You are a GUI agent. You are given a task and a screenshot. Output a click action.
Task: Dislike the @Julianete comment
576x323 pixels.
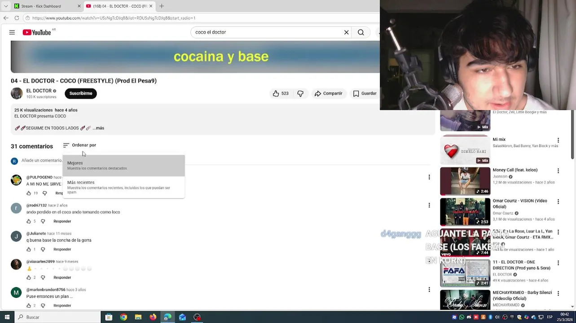(x=43, y=249)
